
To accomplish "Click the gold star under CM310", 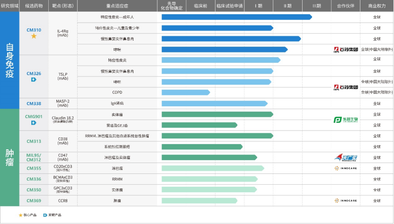I will point(34,36).
